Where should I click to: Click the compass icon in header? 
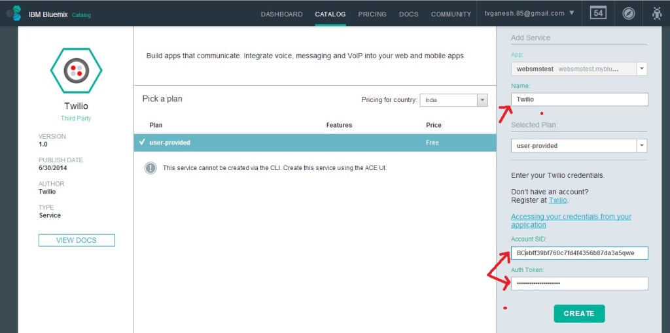point(628,13)
